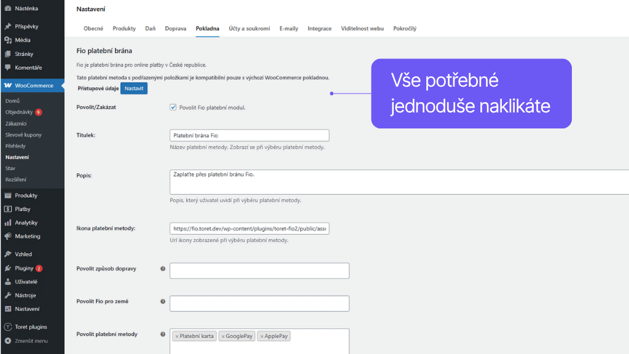The image size is (629, 354).
Task: Open Objednávky in WooCommerce submenu
Action: 19,112
